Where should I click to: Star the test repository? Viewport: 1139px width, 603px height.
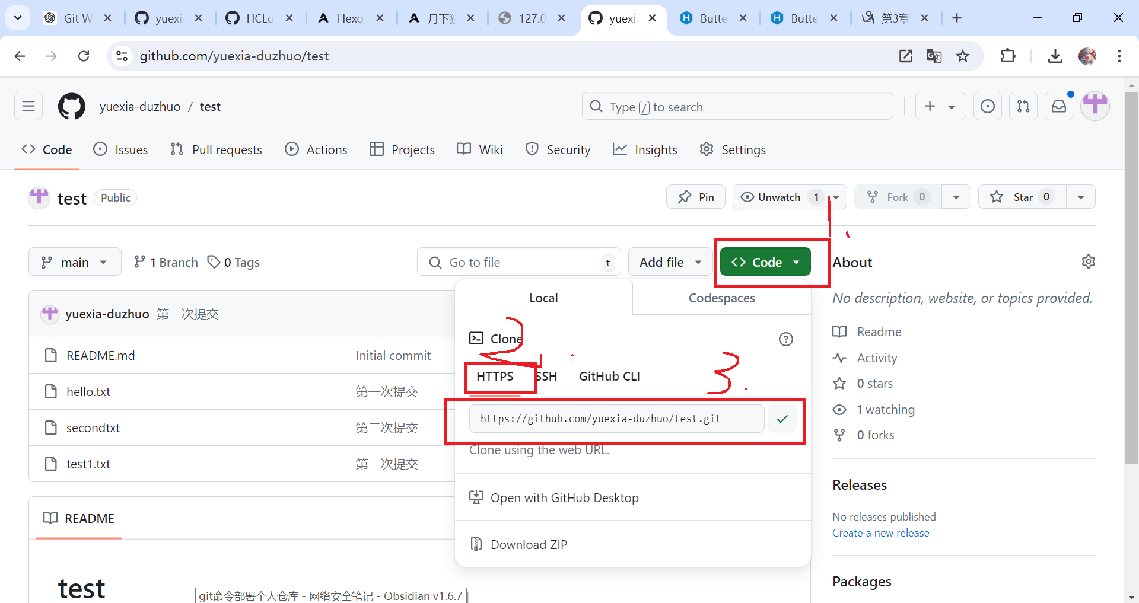click(x=1023, y=197)
